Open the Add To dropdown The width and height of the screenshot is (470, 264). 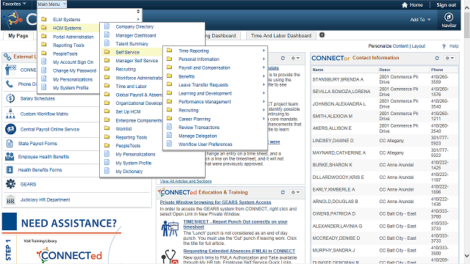420,20
